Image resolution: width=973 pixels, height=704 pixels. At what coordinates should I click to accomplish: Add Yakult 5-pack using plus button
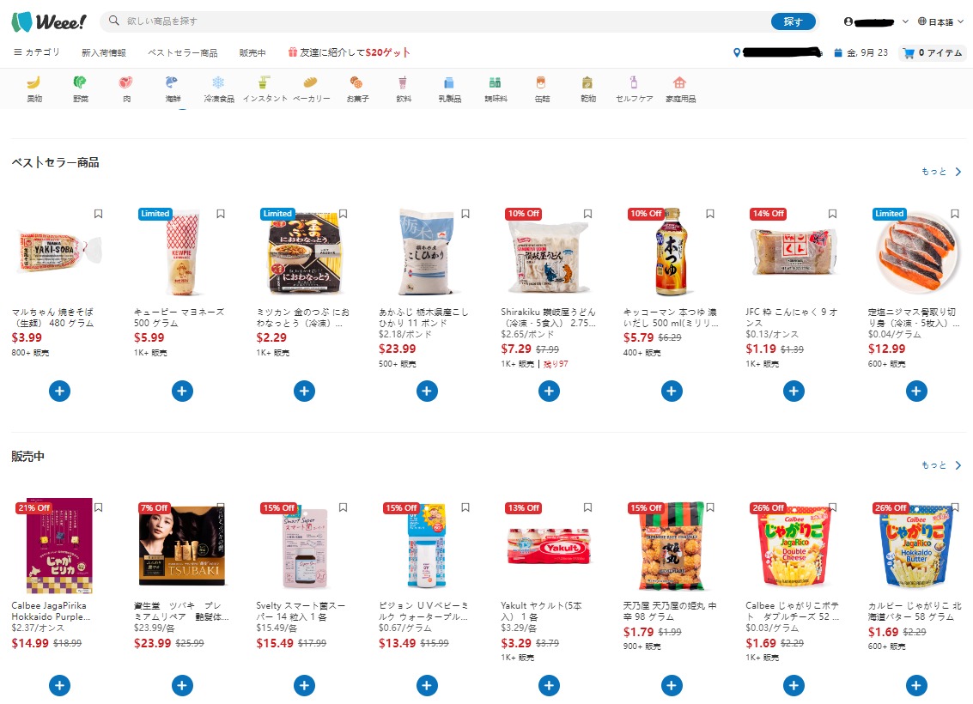549,685
